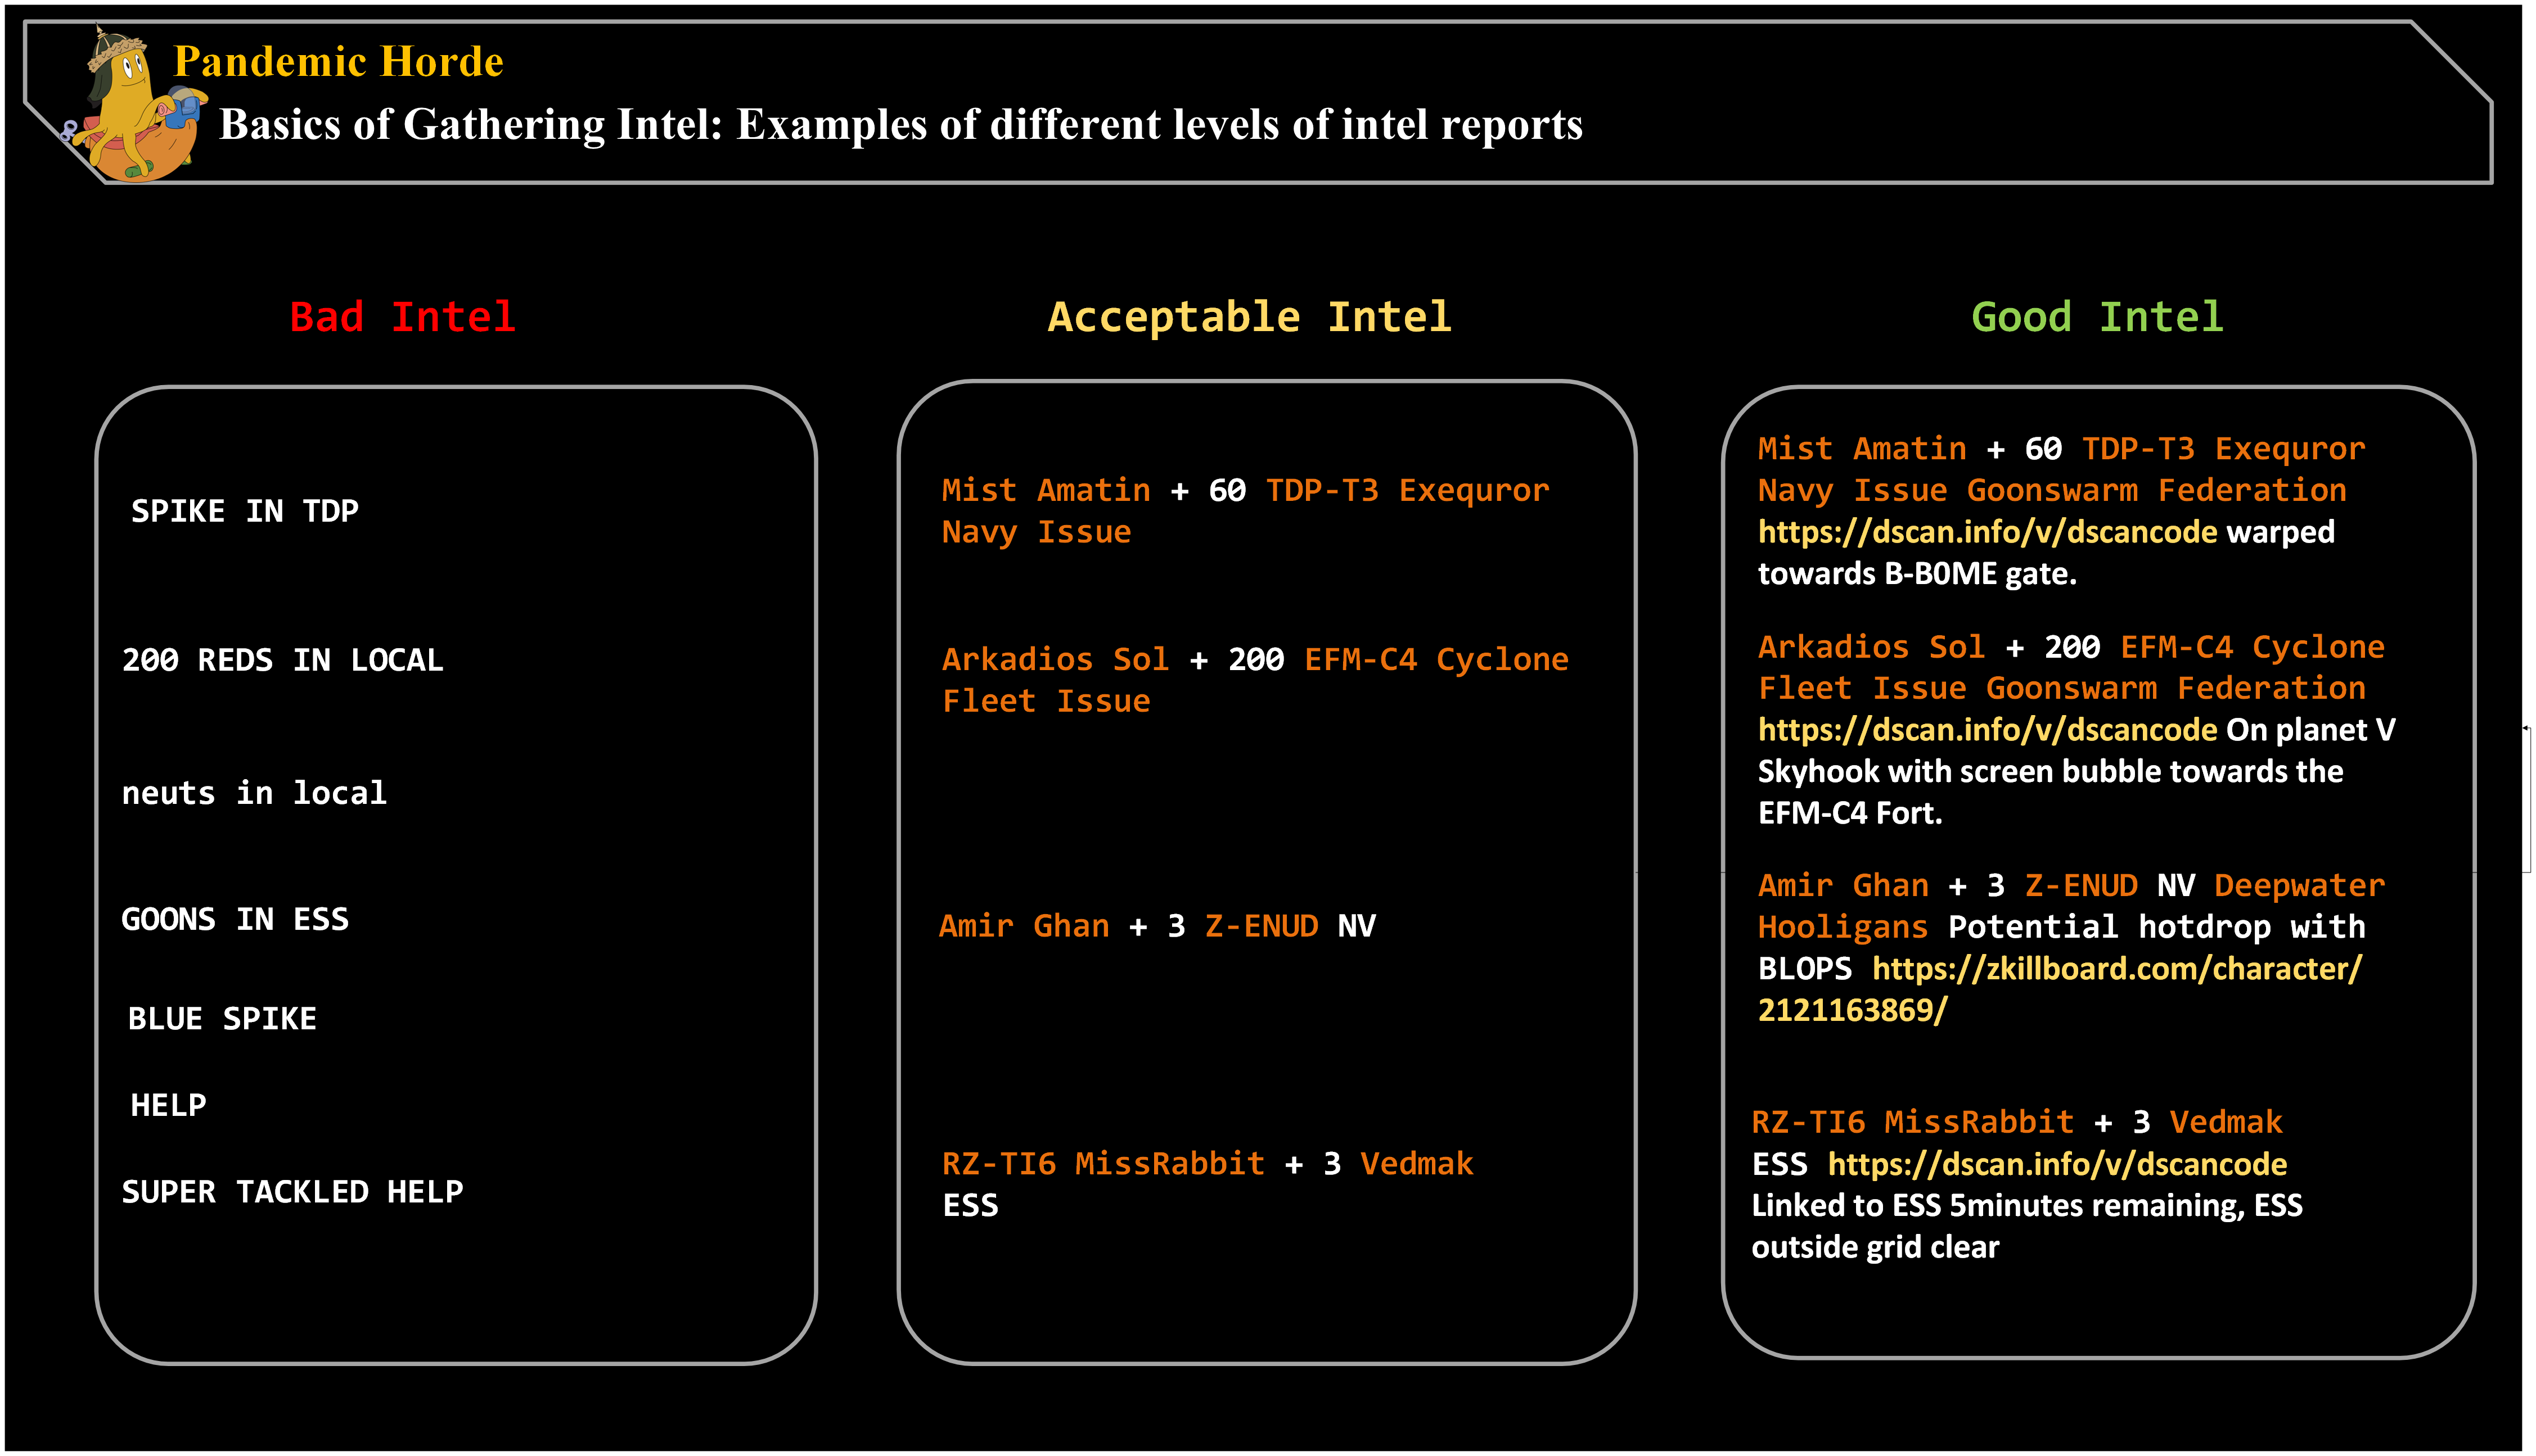Viewport: 2536px width, 1456px height.
Task: Click Amir Ghan in Acceptable Intel box
Action: click(1024, 926)
